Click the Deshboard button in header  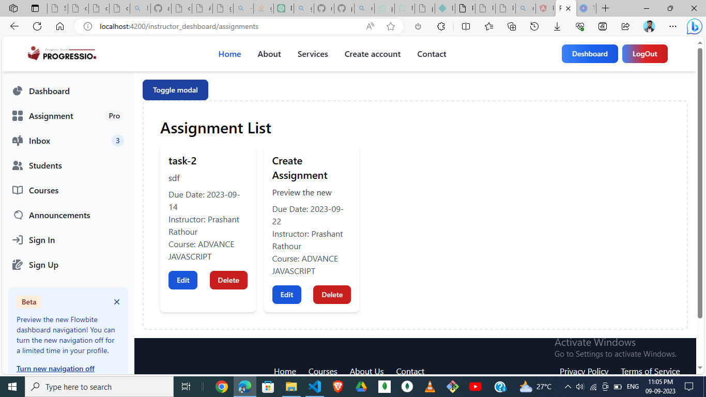tap(590, 54)
